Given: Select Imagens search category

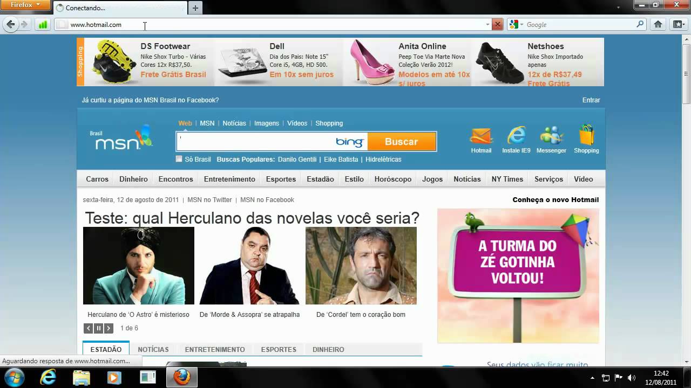Looking at the screenshot, I should click(267, 123).
